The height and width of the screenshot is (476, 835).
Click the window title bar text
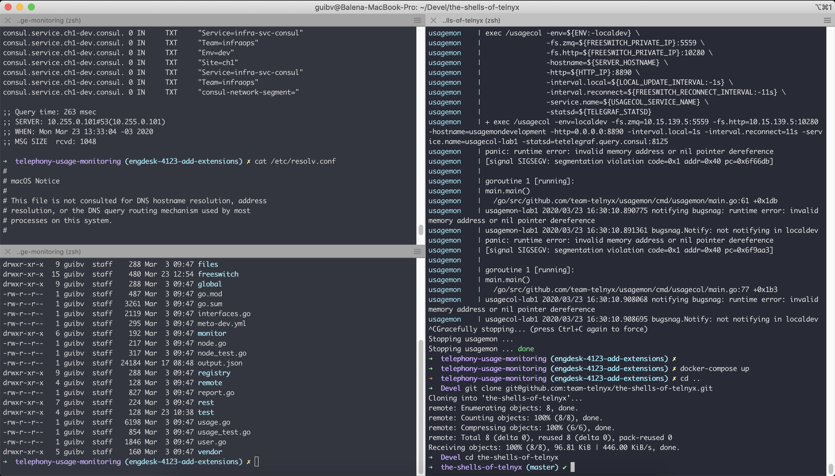417,7
